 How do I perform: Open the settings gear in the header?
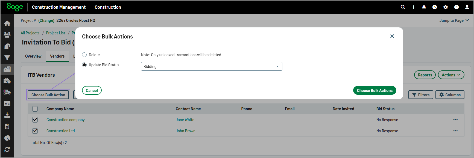click(x=445, y=7)
